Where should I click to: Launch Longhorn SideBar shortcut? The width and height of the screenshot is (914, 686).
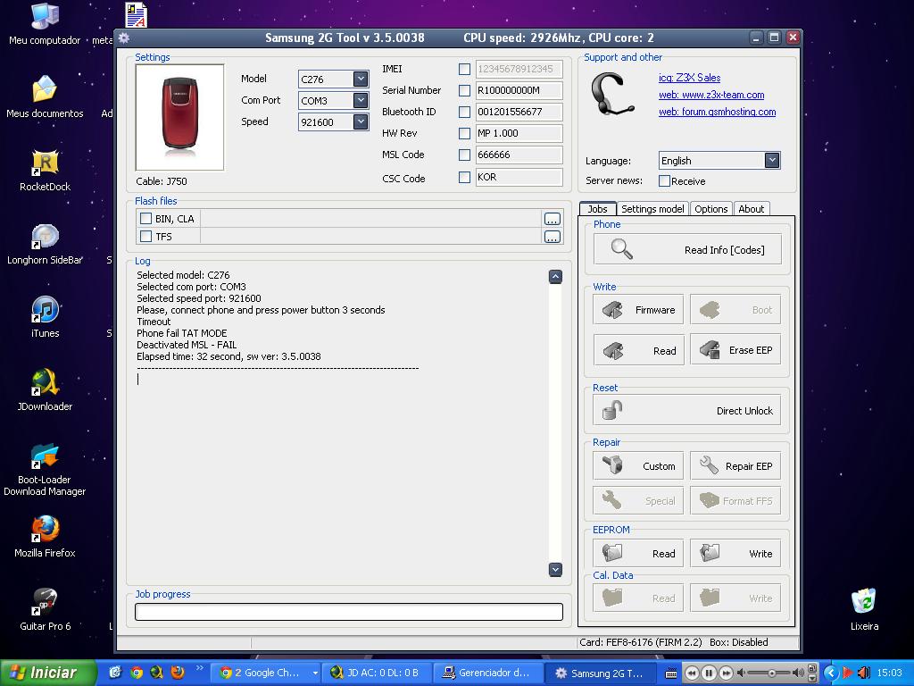pos(45,244)
